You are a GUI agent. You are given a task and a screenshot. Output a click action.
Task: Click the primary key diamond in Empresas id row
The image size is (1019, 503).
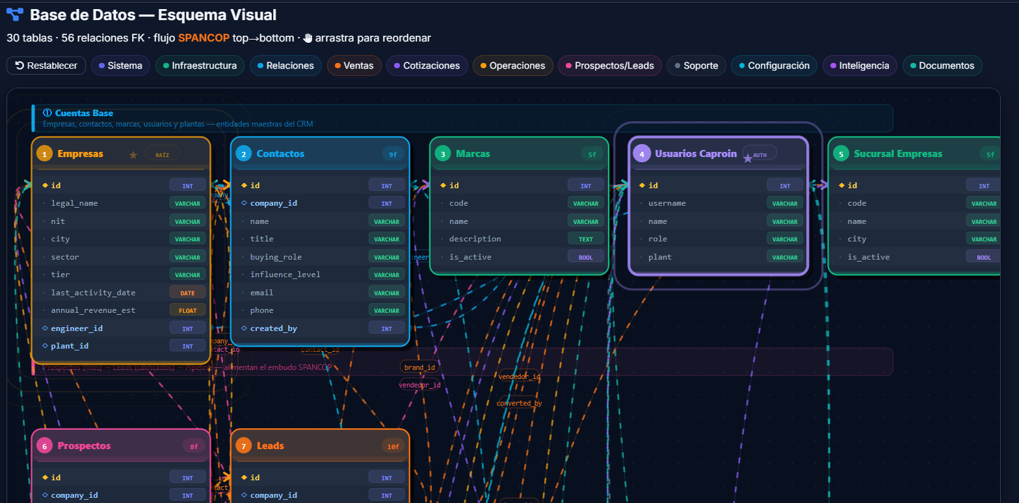tap(44, 186)
